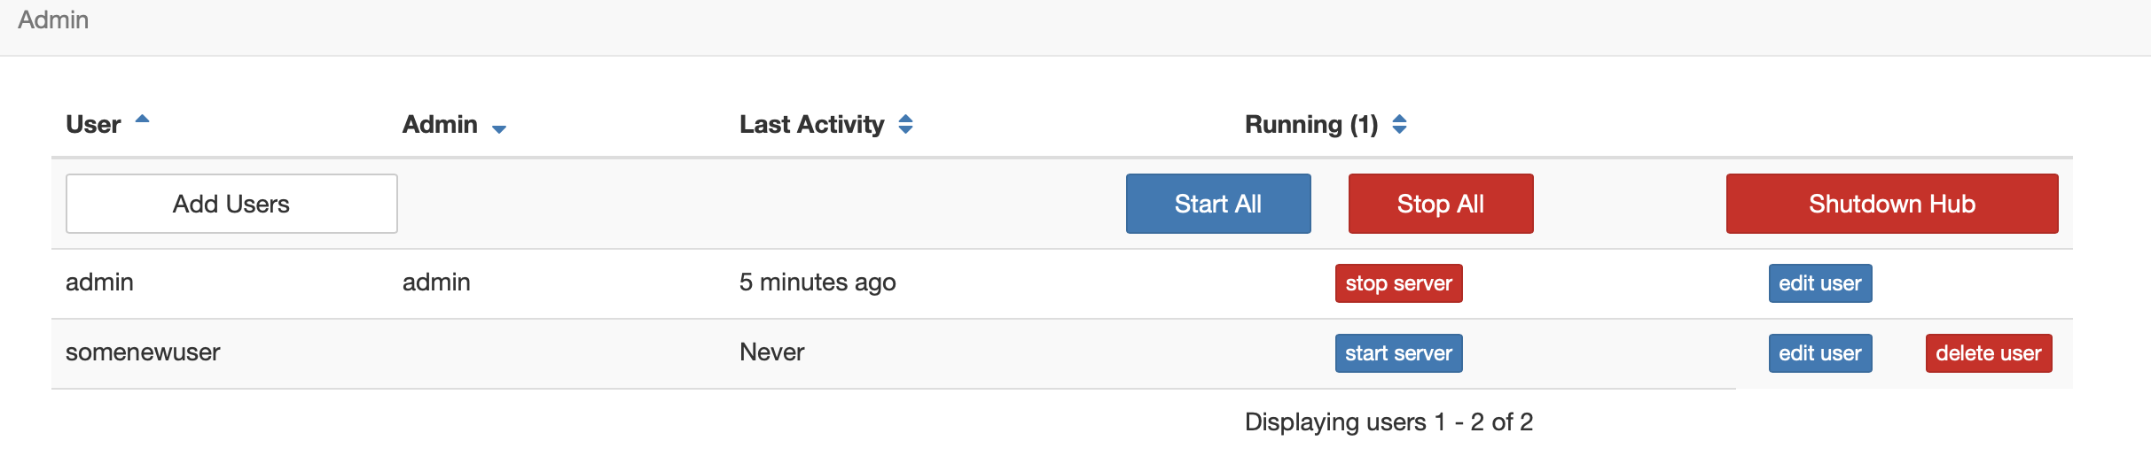Toggle the Last Activity sort arrows icon
This screenshot has height=464, width=2151.
pos(905,124)
